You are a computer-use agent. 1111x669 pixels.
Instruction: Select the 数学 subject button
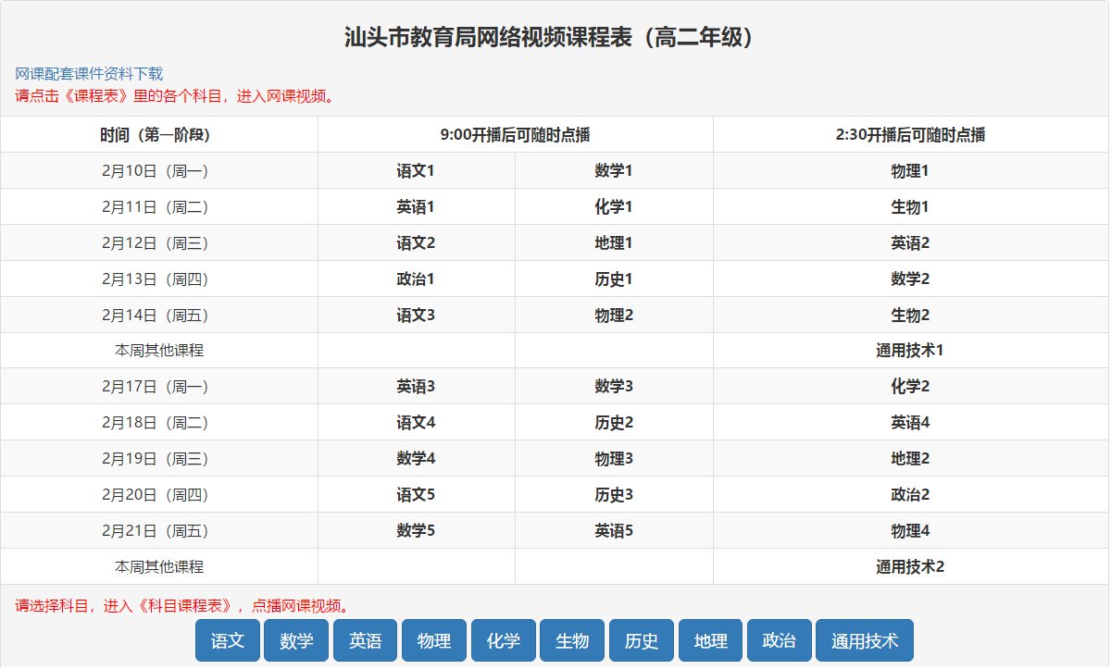click(x=296, y=640)
